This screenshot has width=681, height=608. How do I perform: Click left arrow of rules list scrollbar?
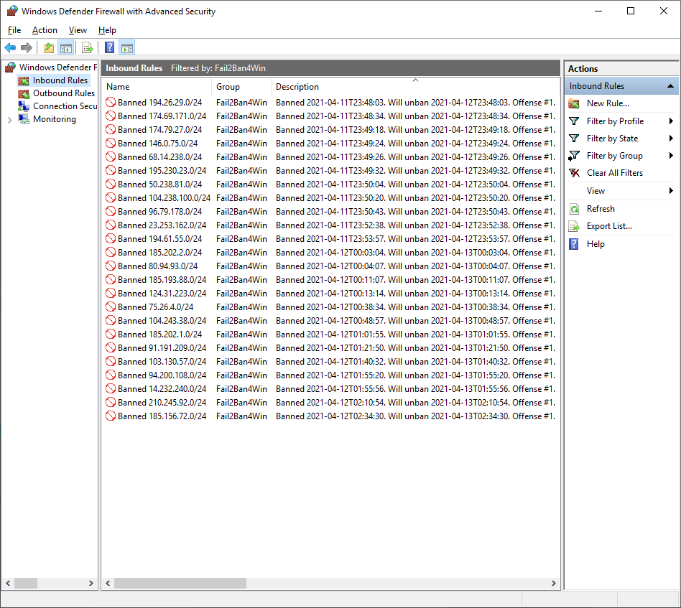[108, 584]
